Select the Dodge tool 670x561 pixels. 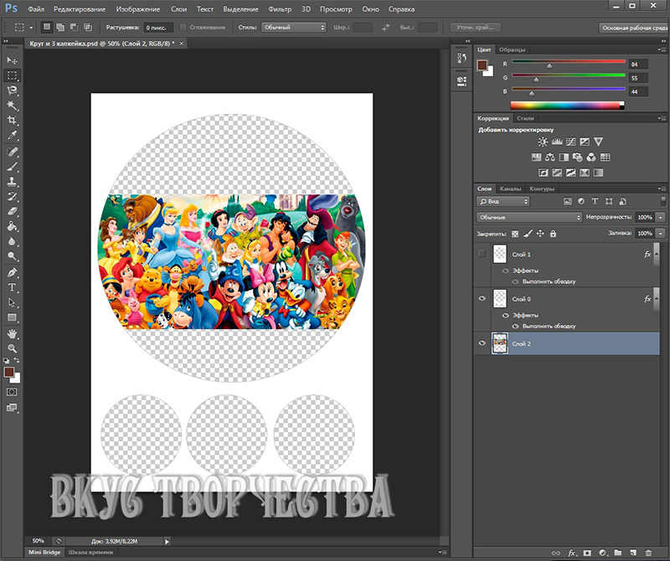tap(12, 256)
